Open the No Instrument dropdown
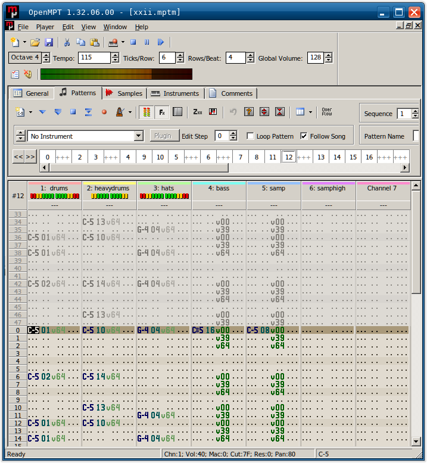The height and width of the screenshot is (463, 427). (x=138, y=136)
